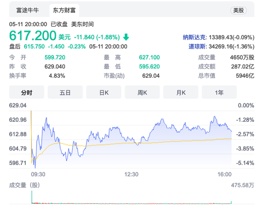Click the 596.71 price axis label
Image resolution: width=267 pixels, height=209 pixels.
pyautogui.click(x=17, y=163)
